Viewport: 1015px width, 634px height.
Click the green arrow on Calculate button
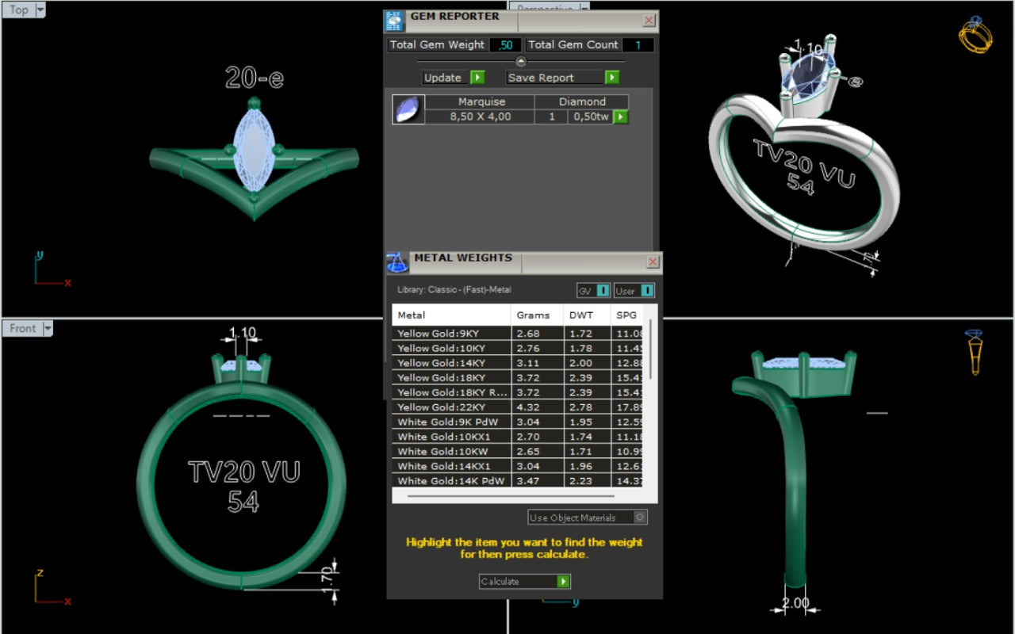pyautogui.click(x=563, y=582)
